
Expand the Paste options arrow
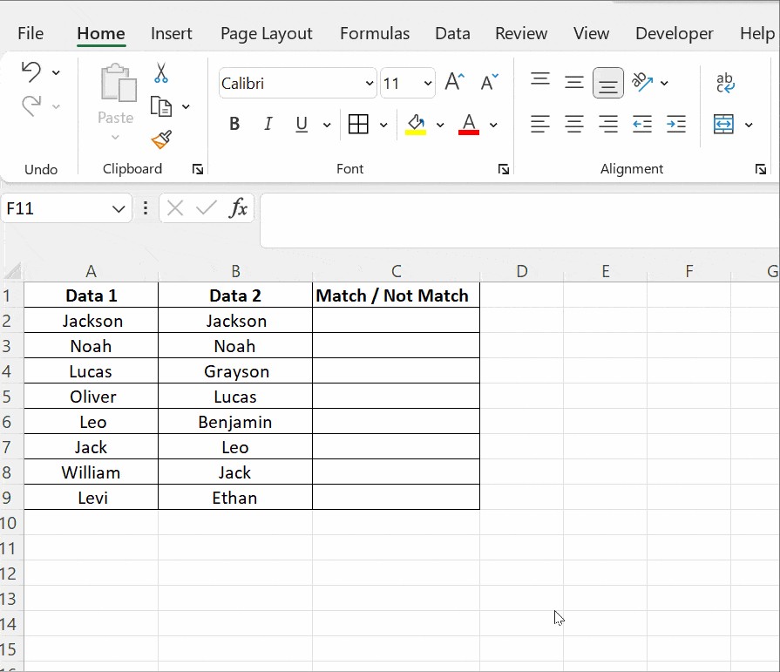pyautogui.click(x=115, y=138)
